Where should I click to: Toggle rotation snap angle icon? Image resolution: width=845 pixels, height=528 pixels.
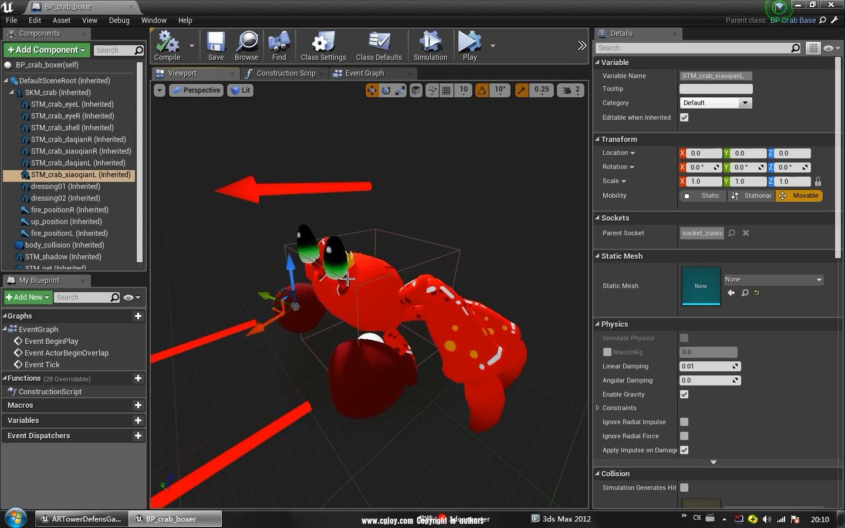[482, 90]
